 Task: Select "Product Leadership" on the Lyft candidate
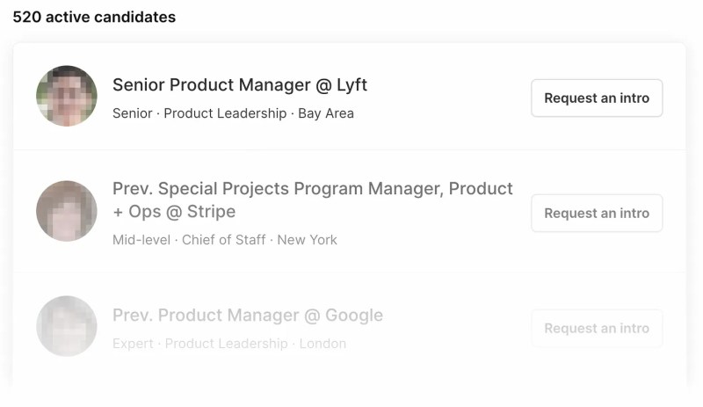click(225, 113)
